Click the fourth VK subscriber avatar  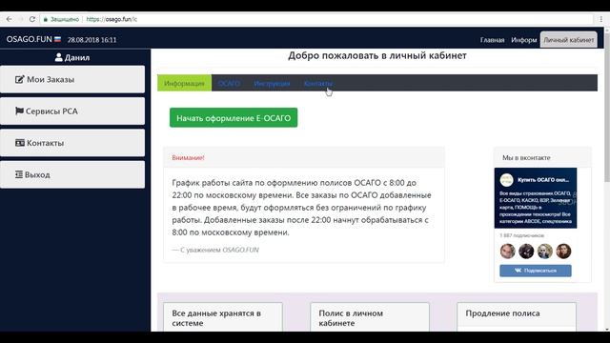(563, 251)
